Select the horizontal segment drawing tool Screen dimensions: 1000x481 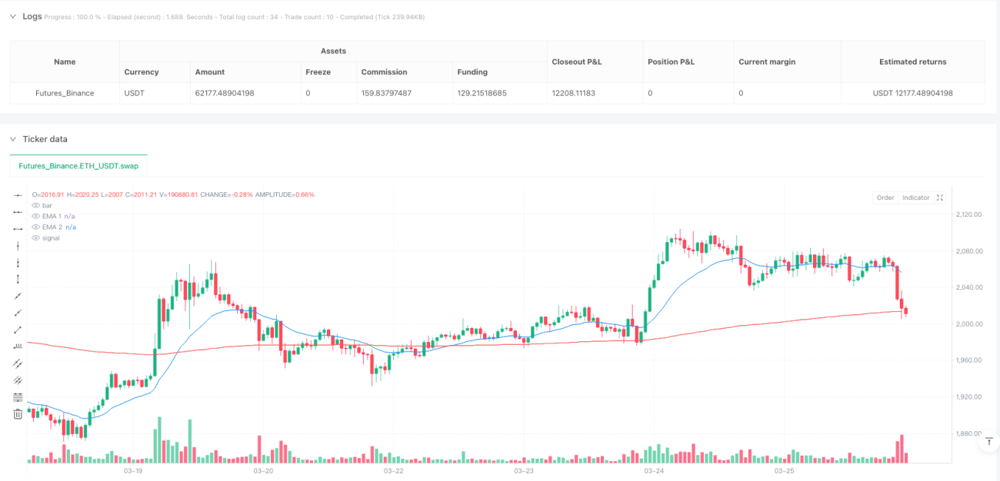point(18,229)
